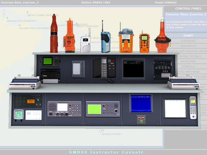This screenshot has width=207, height=155.
Task: Open GENERAL DETAILS in control panel
Action: [190, 56]
